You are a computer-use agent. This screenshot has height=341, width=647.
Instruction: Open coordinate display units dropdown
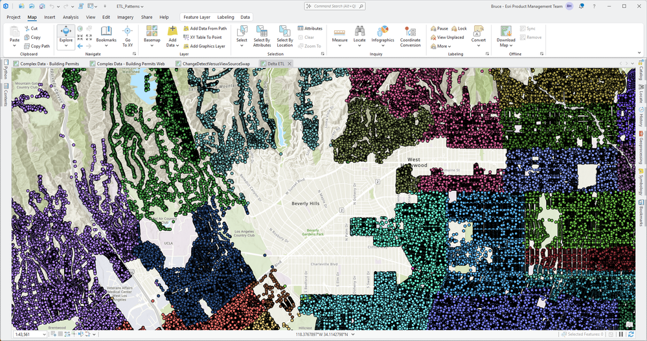(x=353, y=335)
